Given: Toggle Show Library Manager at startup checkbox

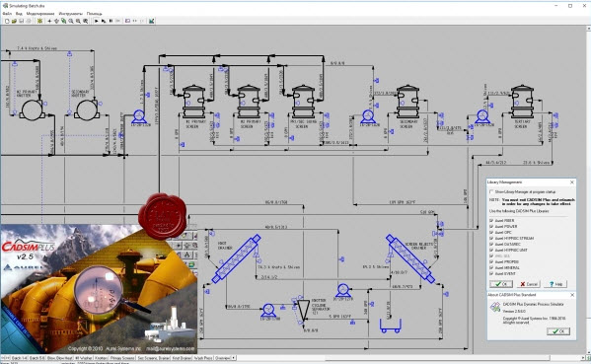Looking at the screenshot, I should coord(491,191).
